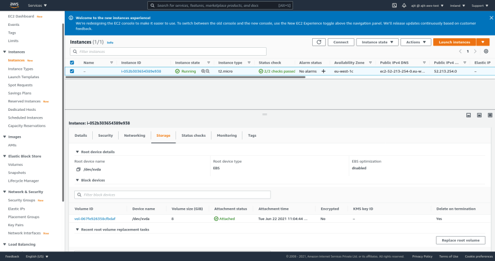Open volume link vol-067fe926358cfbdaf
The image size is (495, 261).
94,219
